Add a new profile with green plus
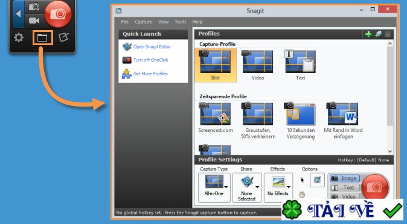 click(x=368, y=34)
